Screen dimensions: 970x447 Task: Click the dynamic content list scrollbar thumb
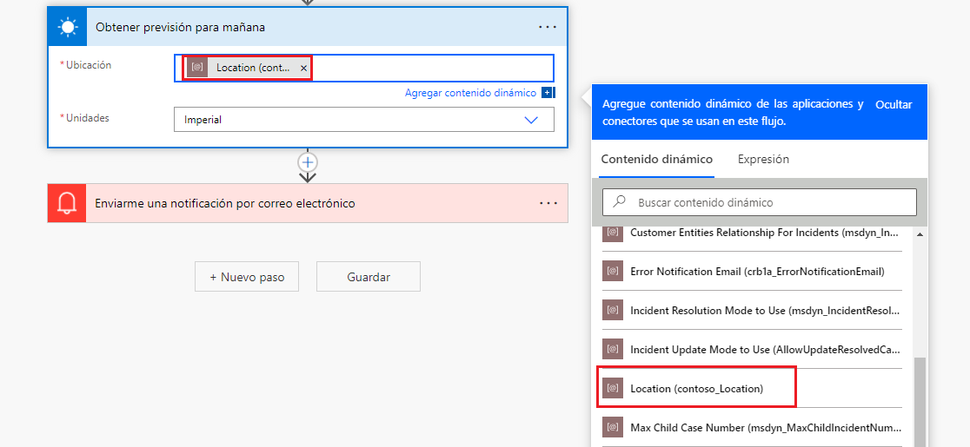pos(920,401)
